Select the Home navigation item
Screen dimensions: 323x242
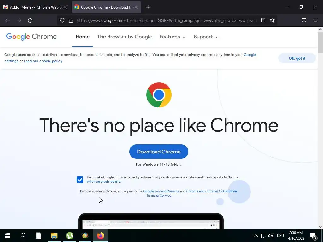(83, 37)
